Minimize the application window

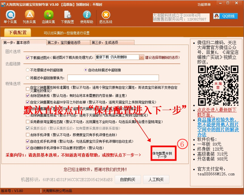pyautogui.click(x=220, y=3)
